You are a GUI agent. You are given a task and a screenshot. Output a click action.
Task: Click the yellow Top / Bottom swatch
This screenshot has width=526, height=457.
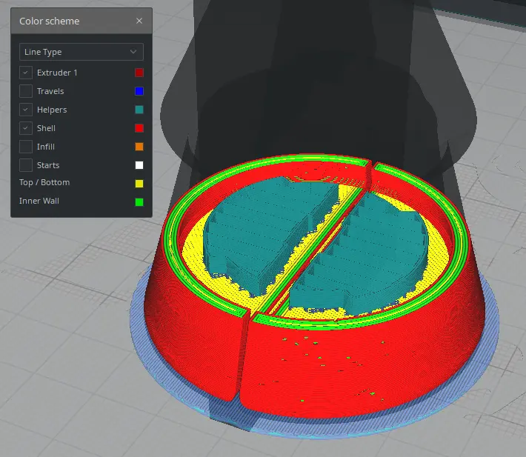click(139, 184)
